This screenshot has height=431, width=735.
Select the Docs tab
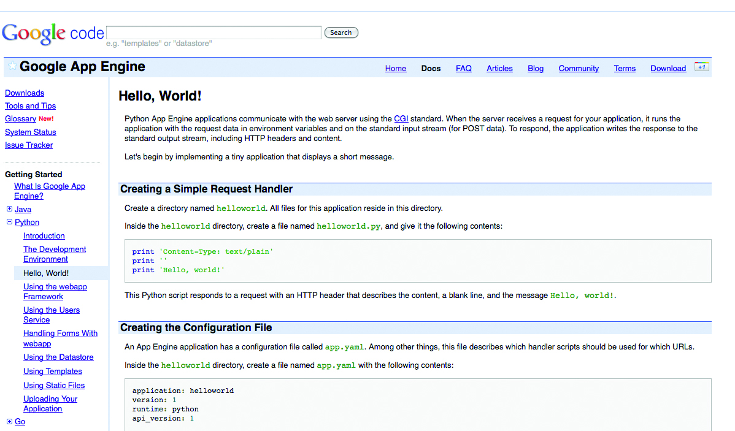point(431,69)
